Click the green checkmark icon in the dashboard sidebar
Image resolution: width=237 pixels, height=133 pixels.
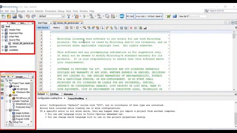(2, 85)
